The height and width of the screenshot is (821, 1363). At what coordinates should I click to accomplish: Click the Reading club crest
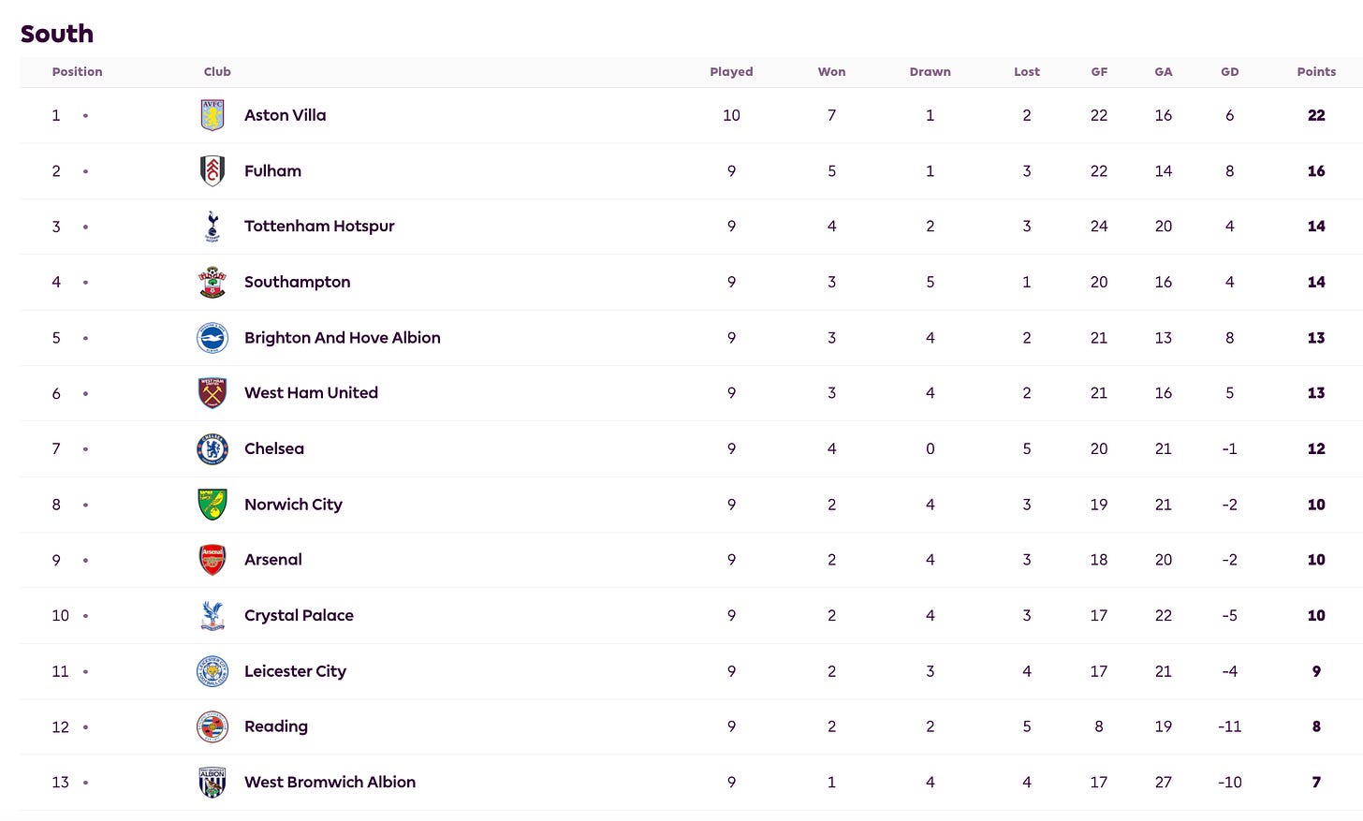[213, 726]
